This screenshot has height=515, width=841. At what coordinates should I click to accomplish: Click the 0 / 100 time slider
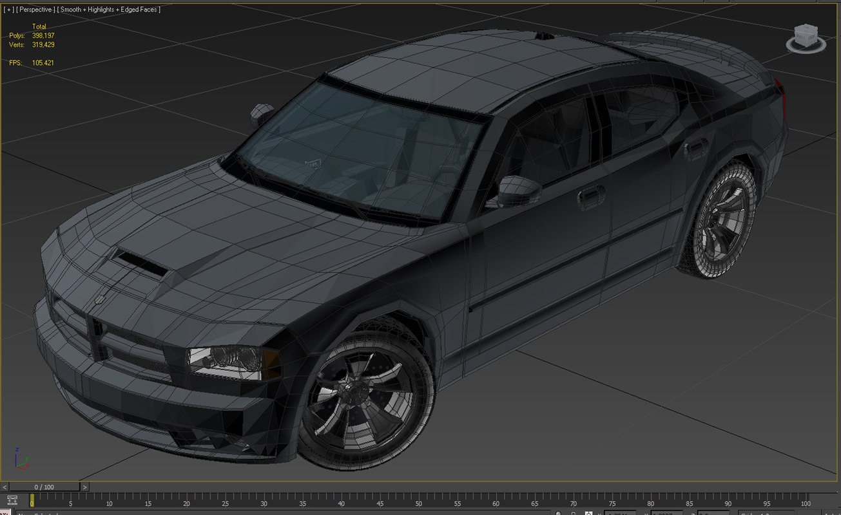[44, 487]
